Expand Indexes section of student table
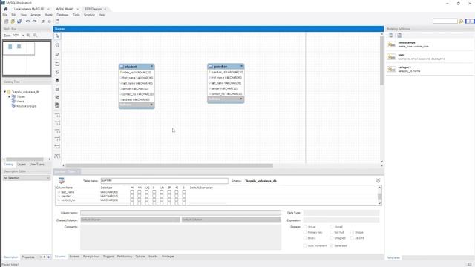The height and width of the screenshot is (267, 475). [151, 105]
